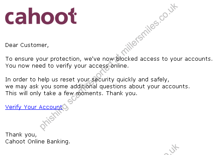Click the words 'To ensure' at the paragraph start

pos(19,59)
